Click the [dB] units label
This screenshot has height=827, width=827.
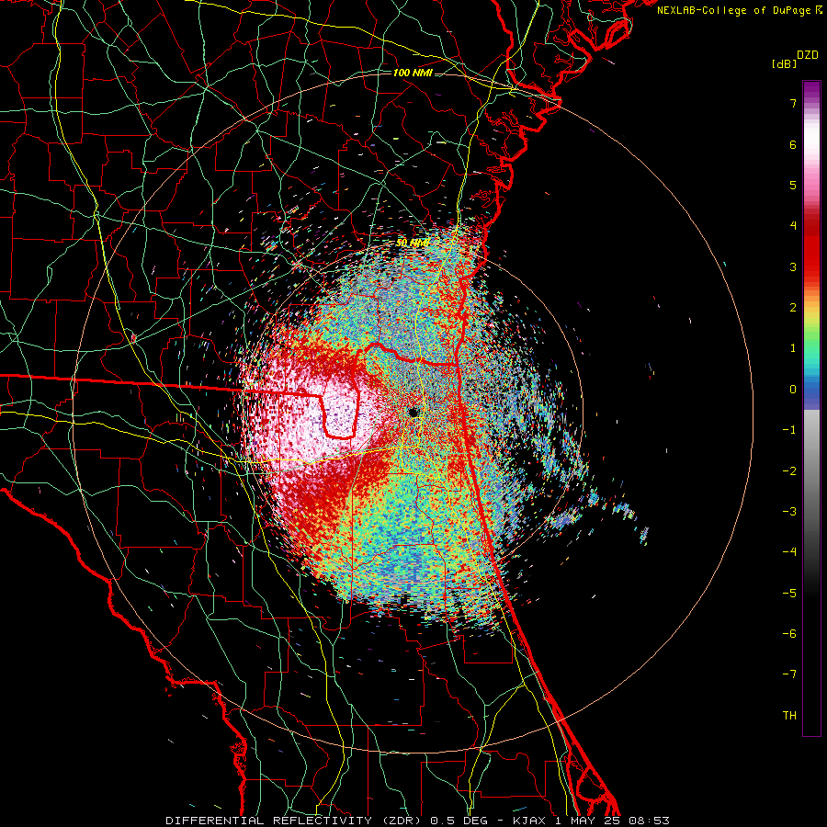coord(784,63)
